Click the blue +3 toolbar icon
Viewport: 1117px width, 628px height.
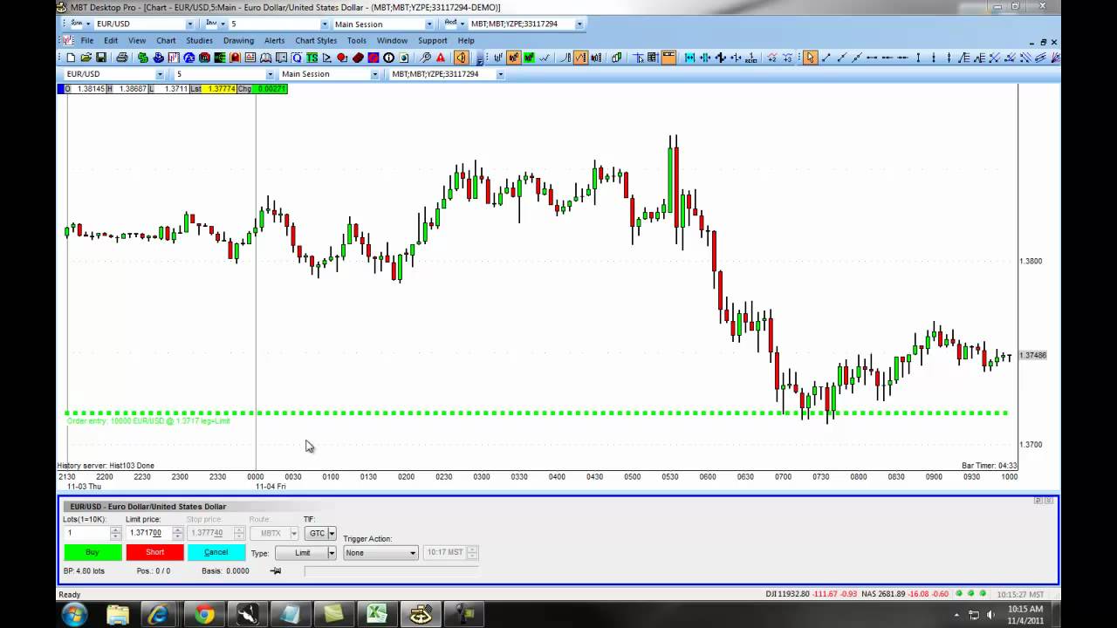787,58
